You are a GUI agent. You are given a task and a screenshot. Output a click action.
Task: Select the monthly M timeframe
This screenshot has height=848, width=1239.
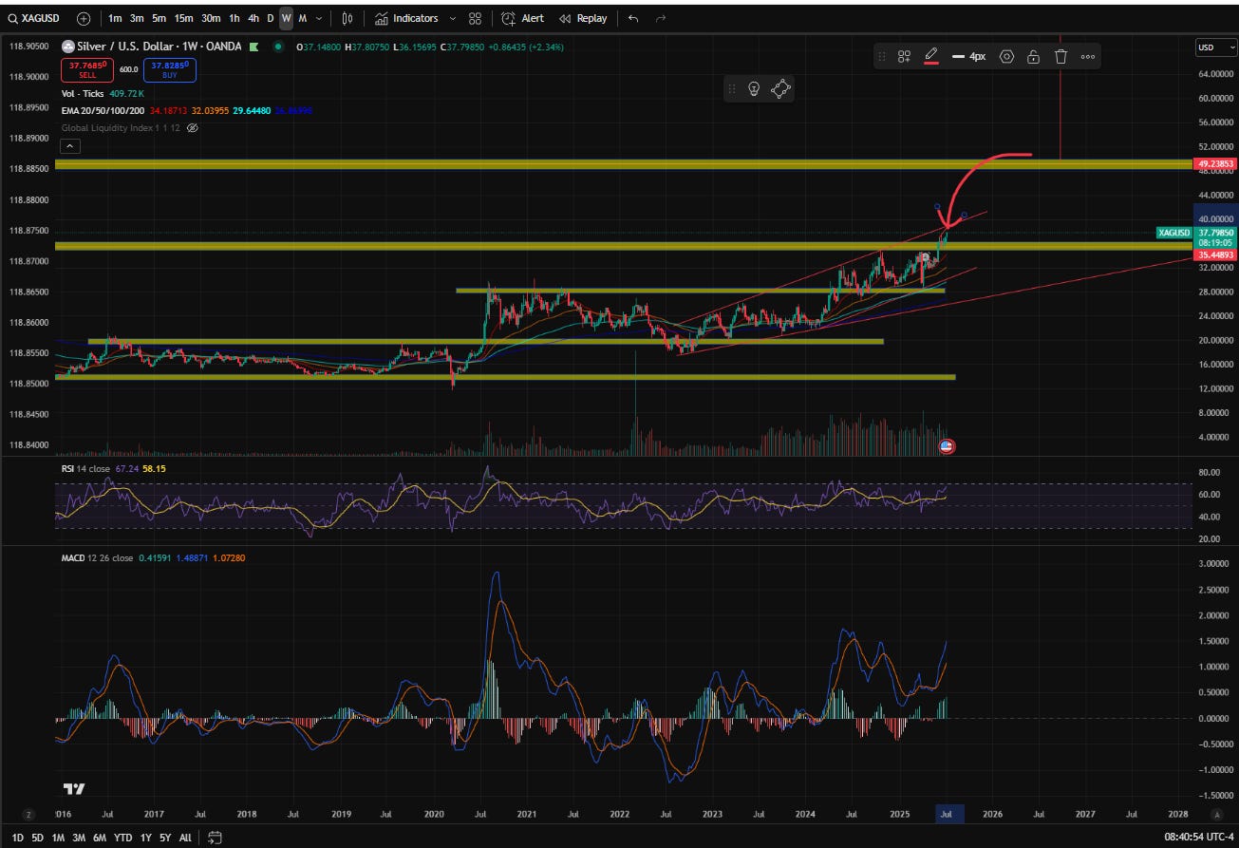point(302,18)
